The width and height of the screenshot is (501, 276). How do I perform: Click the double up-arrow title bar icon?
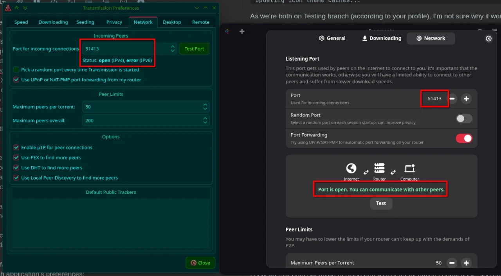[x=17, y=8]
